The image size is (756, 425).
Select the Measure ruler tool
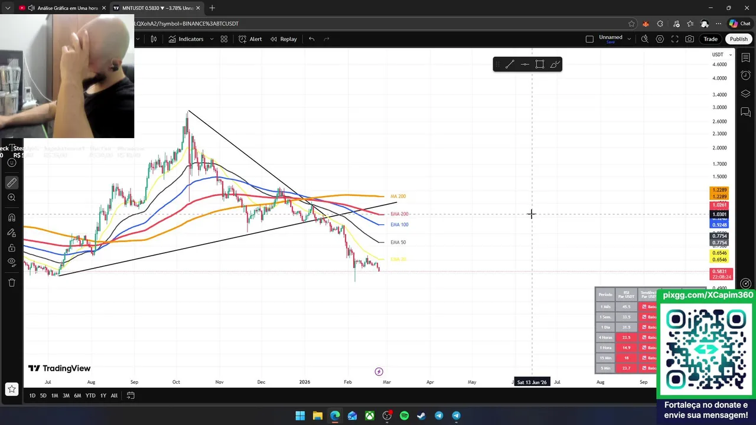pos(11,182)
